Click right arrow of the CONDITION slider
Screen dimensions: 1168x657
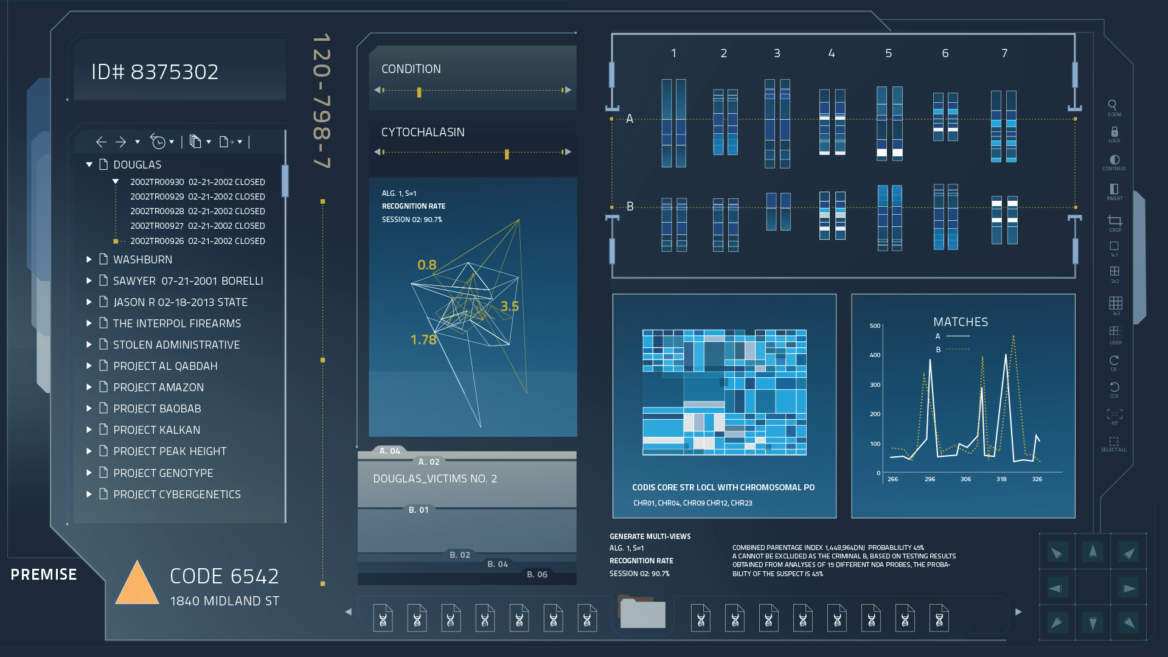(x=568, y=90)
